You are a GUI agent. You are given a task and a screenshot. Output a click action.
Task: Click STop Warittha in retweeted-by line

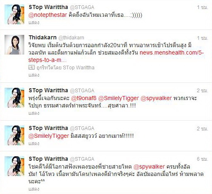(78, 68)
